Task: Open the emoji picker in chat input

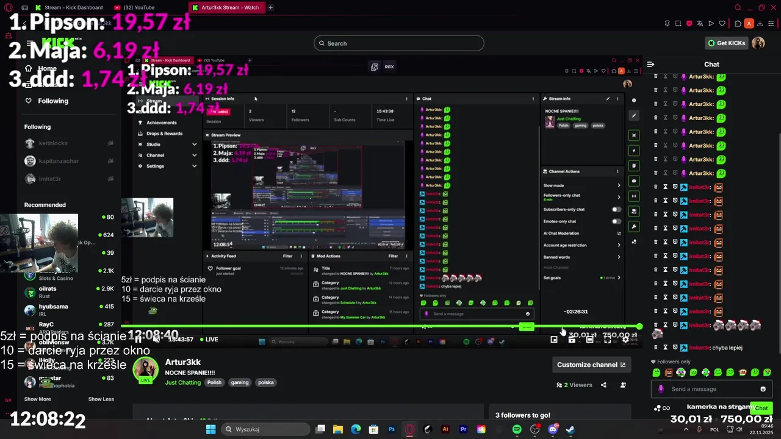Action: 763,389
